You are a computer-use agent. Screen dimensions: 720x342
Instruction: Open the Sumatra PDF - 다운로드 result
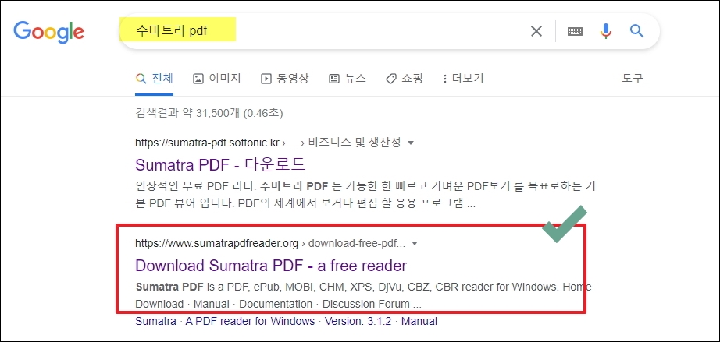[x=221, y=164]
